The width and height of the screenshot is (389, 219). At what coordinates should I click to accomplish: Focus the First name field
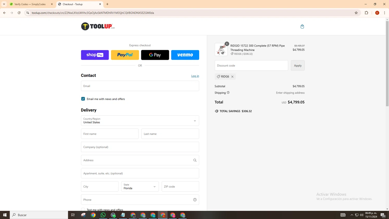point(110,134)
